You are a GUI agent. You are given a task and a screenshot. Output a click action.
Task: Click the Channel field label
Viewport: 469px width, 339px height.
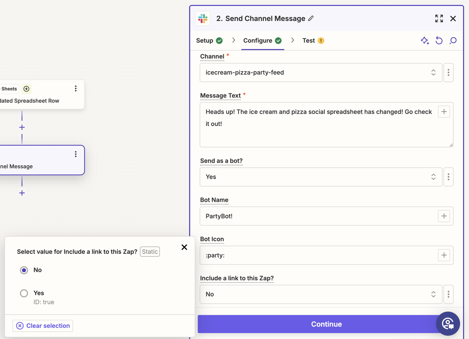[x=212, y=56]
